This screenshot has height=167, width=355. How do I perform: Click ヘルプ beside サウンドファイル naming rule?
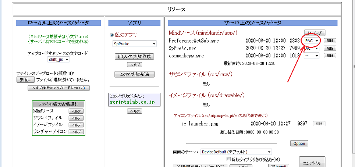[x=76, y=118]
